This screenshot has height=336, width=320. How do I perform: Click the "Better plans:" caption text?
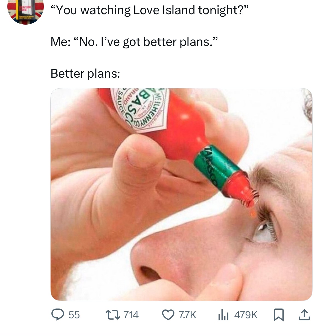point(85,74)
